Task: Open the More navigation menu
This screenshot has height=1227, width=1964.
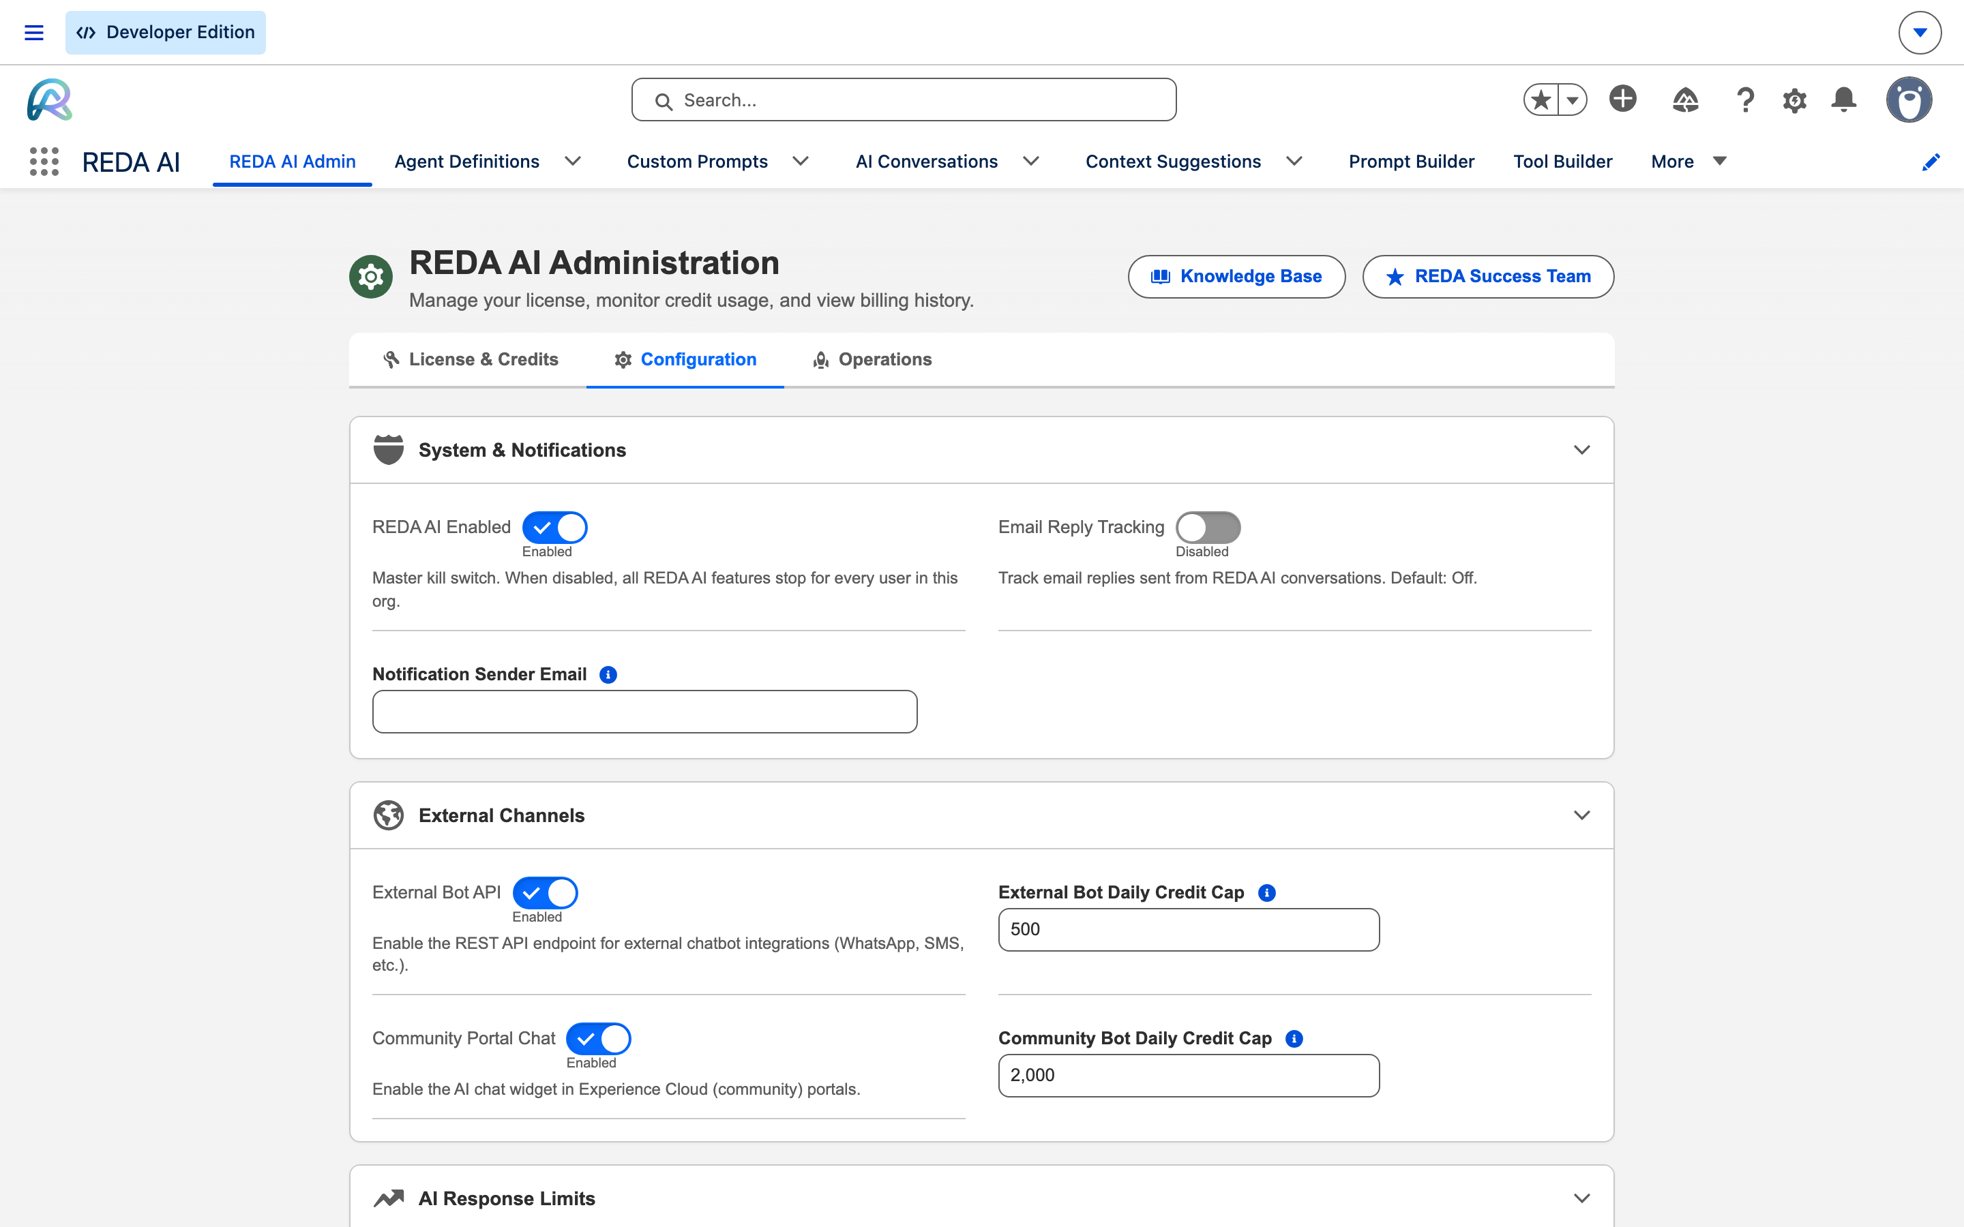Action: pos(1688,162)
